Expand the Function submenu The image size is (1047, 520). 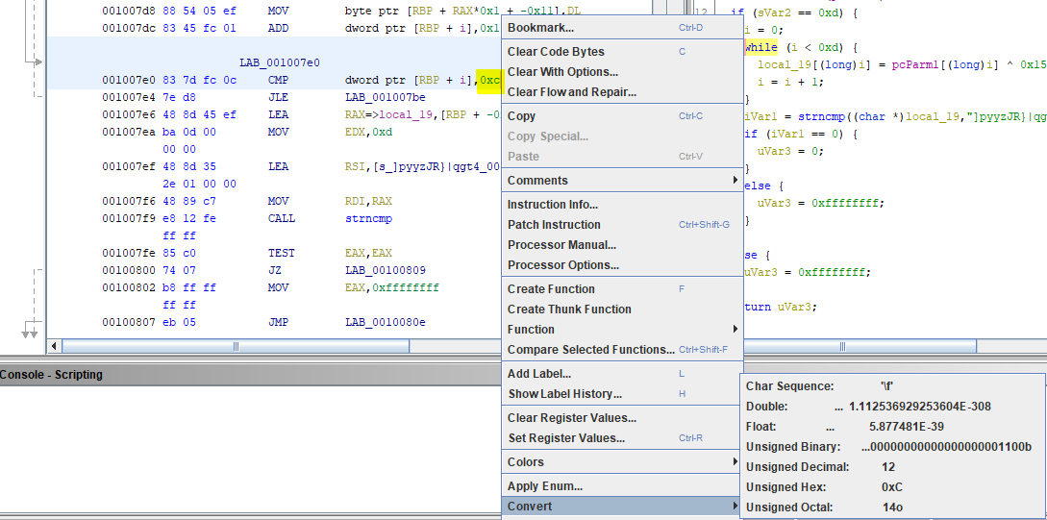[622, 329]
